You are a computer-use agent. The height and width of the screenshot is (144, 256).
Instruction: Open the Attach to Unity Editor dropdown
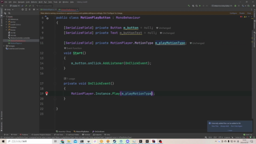(x=222, y=6)
